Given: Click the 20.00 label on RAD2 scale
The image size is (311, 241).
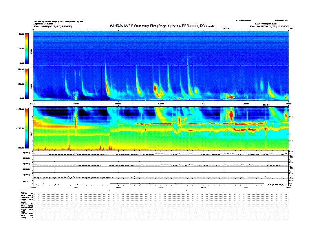Looking at the screenshot, I should click(x=22, y=48).
